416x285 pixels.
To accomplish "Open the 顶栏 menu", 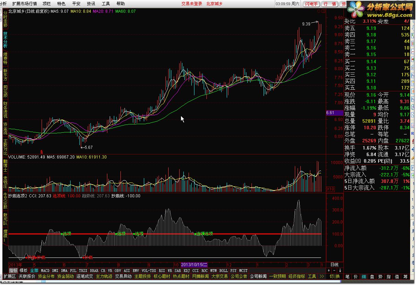I will (x=46, y=4).
